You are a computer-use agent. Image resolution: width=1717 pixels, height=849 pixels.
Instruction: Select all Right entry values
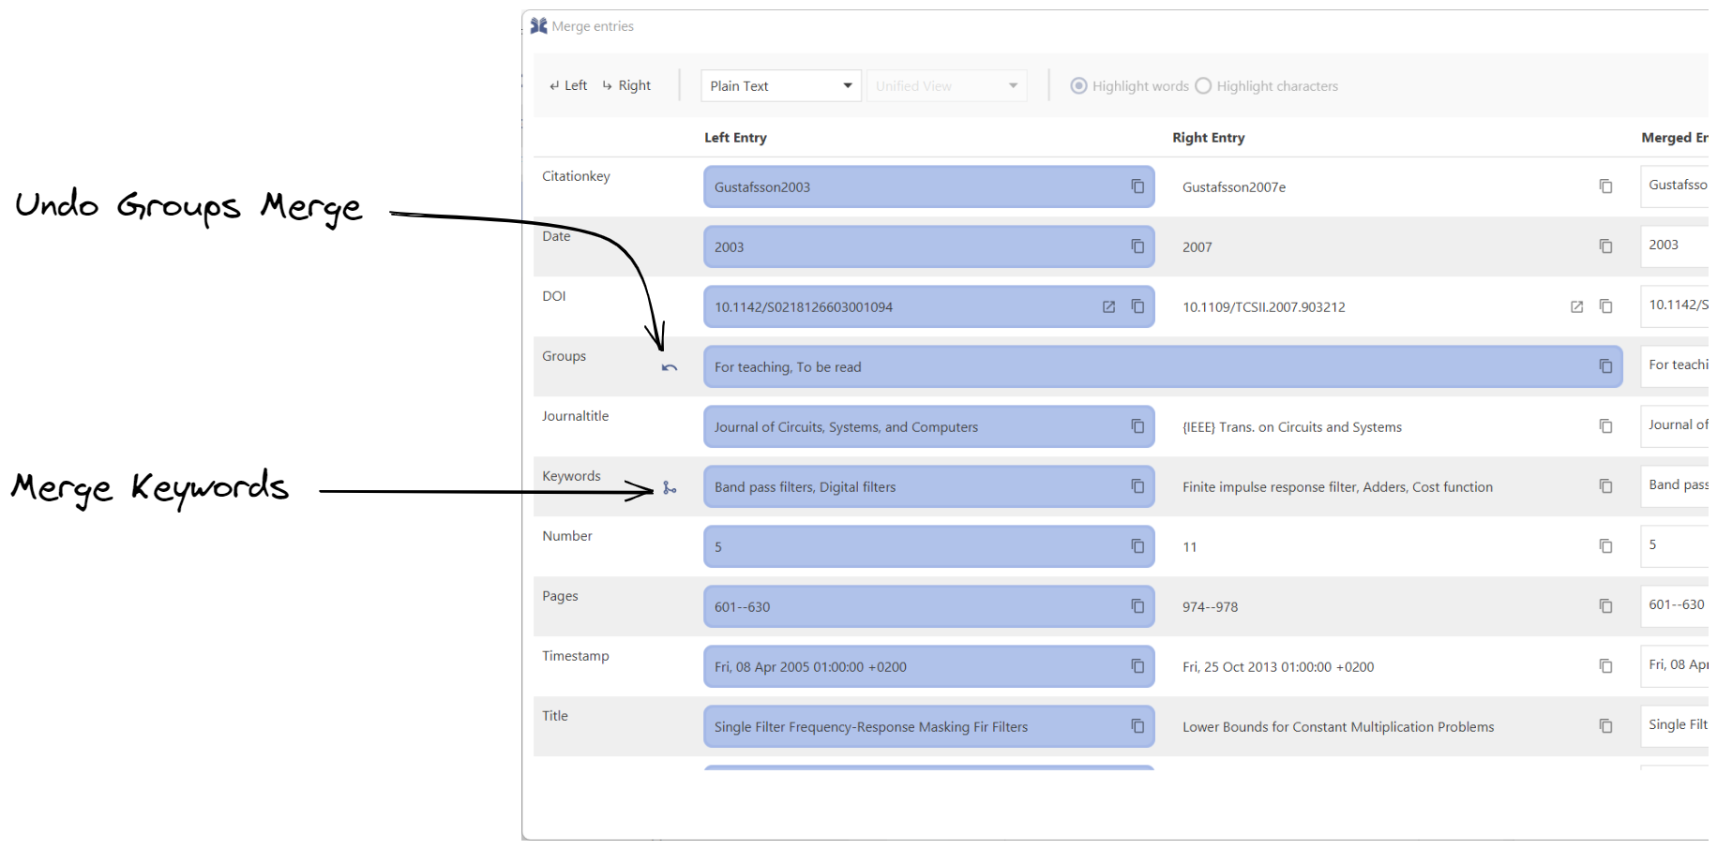[626, 85]
